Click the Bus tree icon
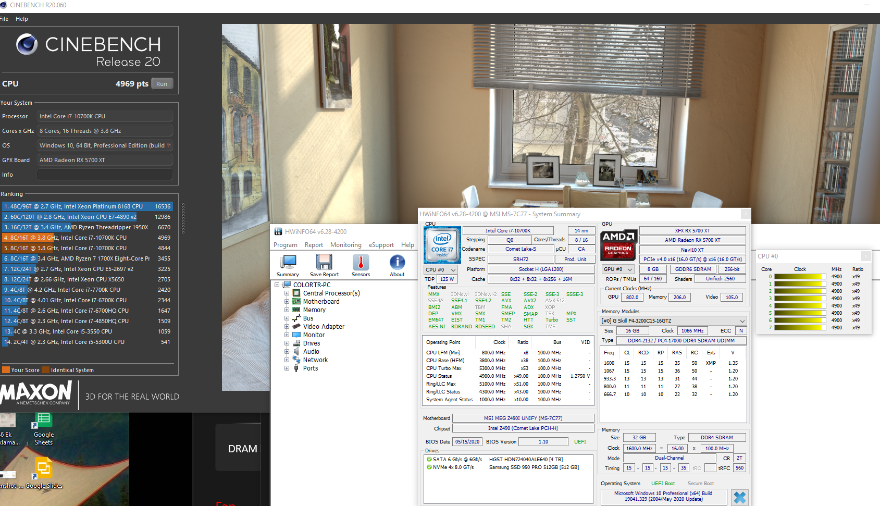 click(x=296, y=318)
